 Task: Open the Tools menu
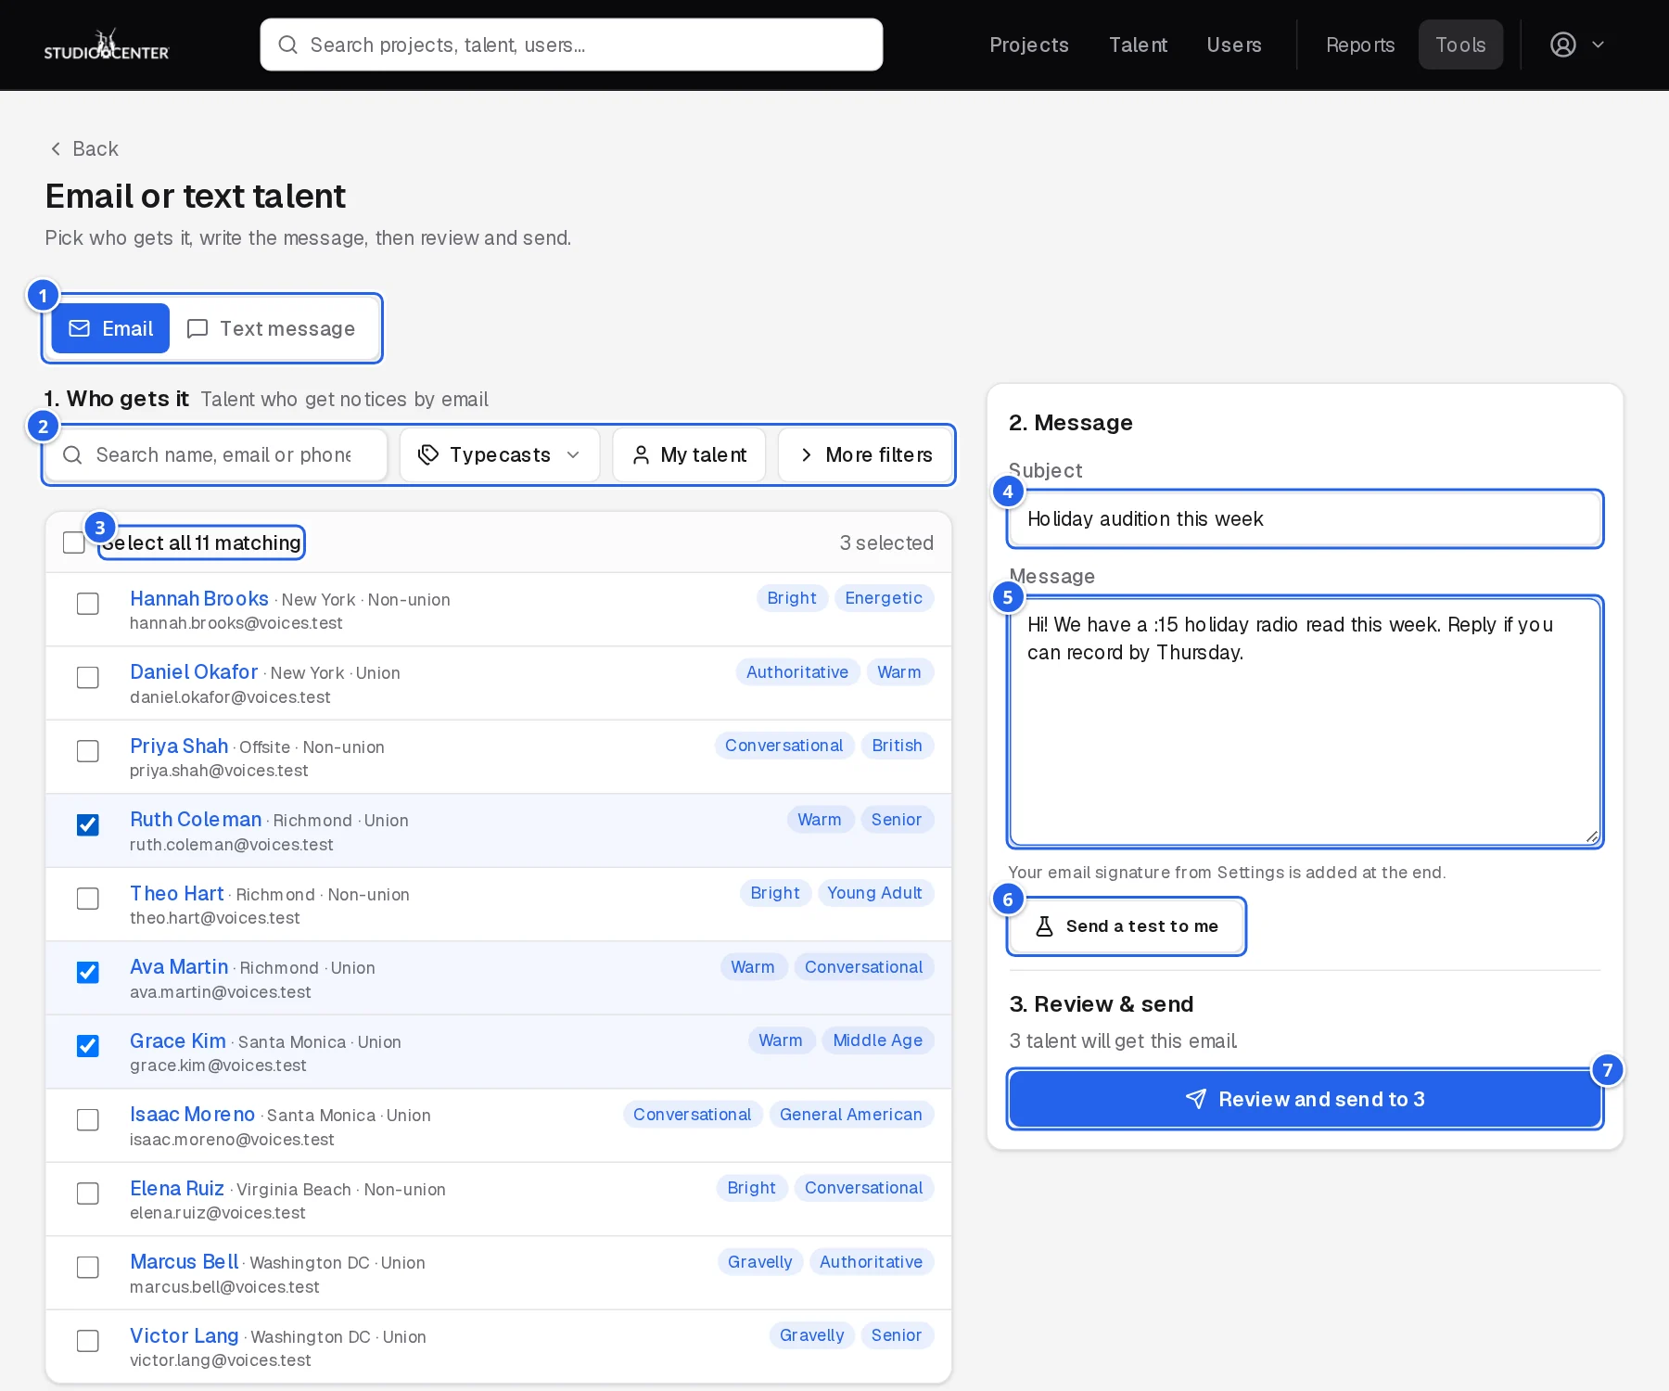[x=1460, y=45]
